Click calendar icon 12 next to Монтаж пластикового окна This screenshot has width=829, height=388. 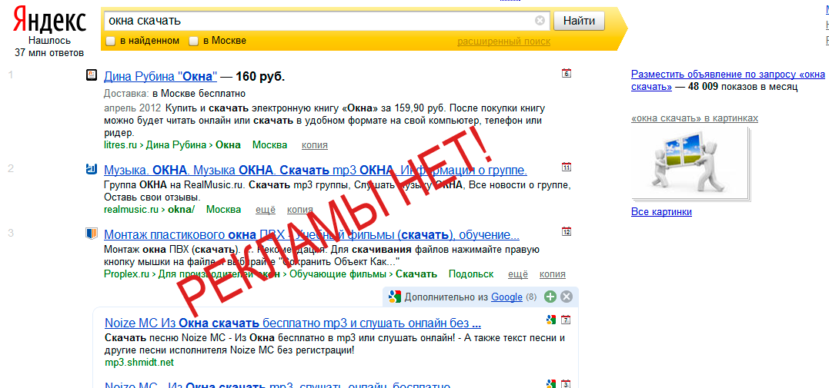coord(567,230)
